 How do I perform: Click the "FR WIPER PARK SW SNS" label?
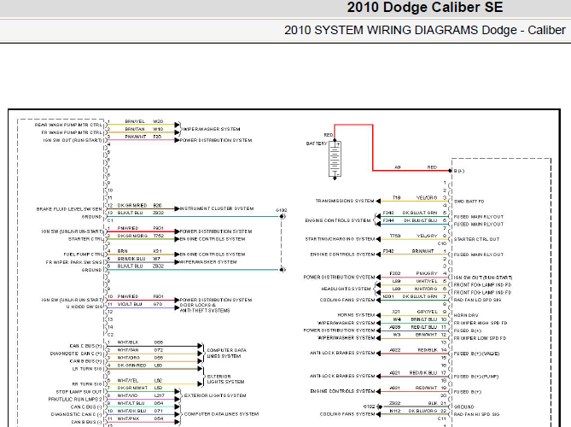[74, 262]
